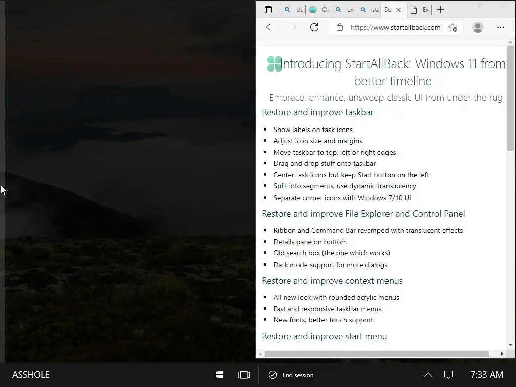Viewport: 516px width, 387px height.
Task: Click 'Restore and improve taskbar' heading
Action: [317, 112]
